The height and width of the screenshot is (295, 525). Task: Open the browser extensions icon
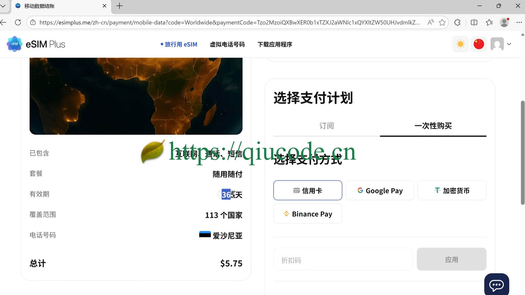[x=457, y=22]
